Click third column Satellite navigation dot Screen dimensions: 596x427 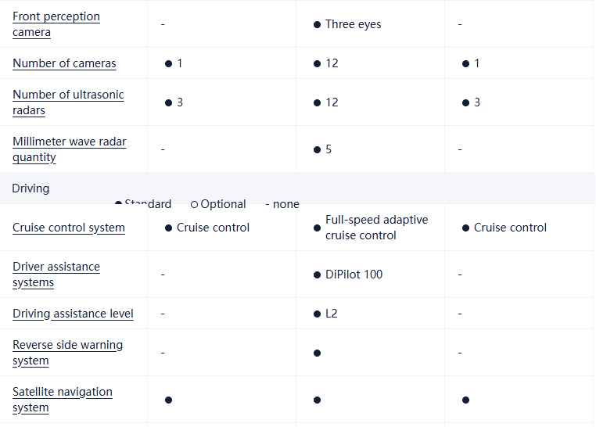pyautogui.click(x=465, y=400)
